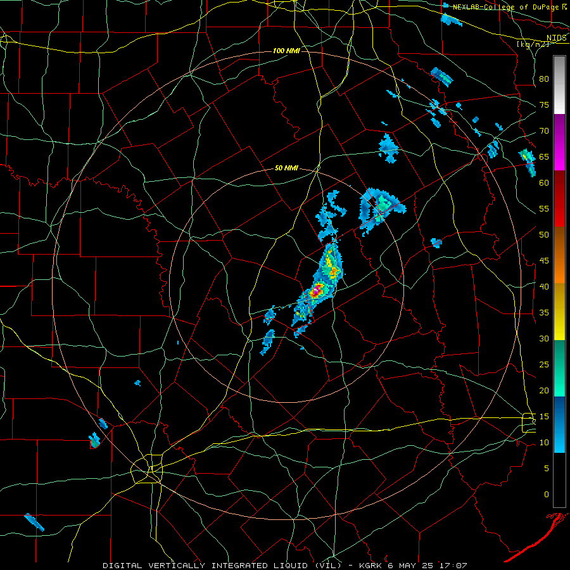The width and height of the screenshot is (570, 570).
Task: Select the 15 value on color scale
Action: click(544, 416)
